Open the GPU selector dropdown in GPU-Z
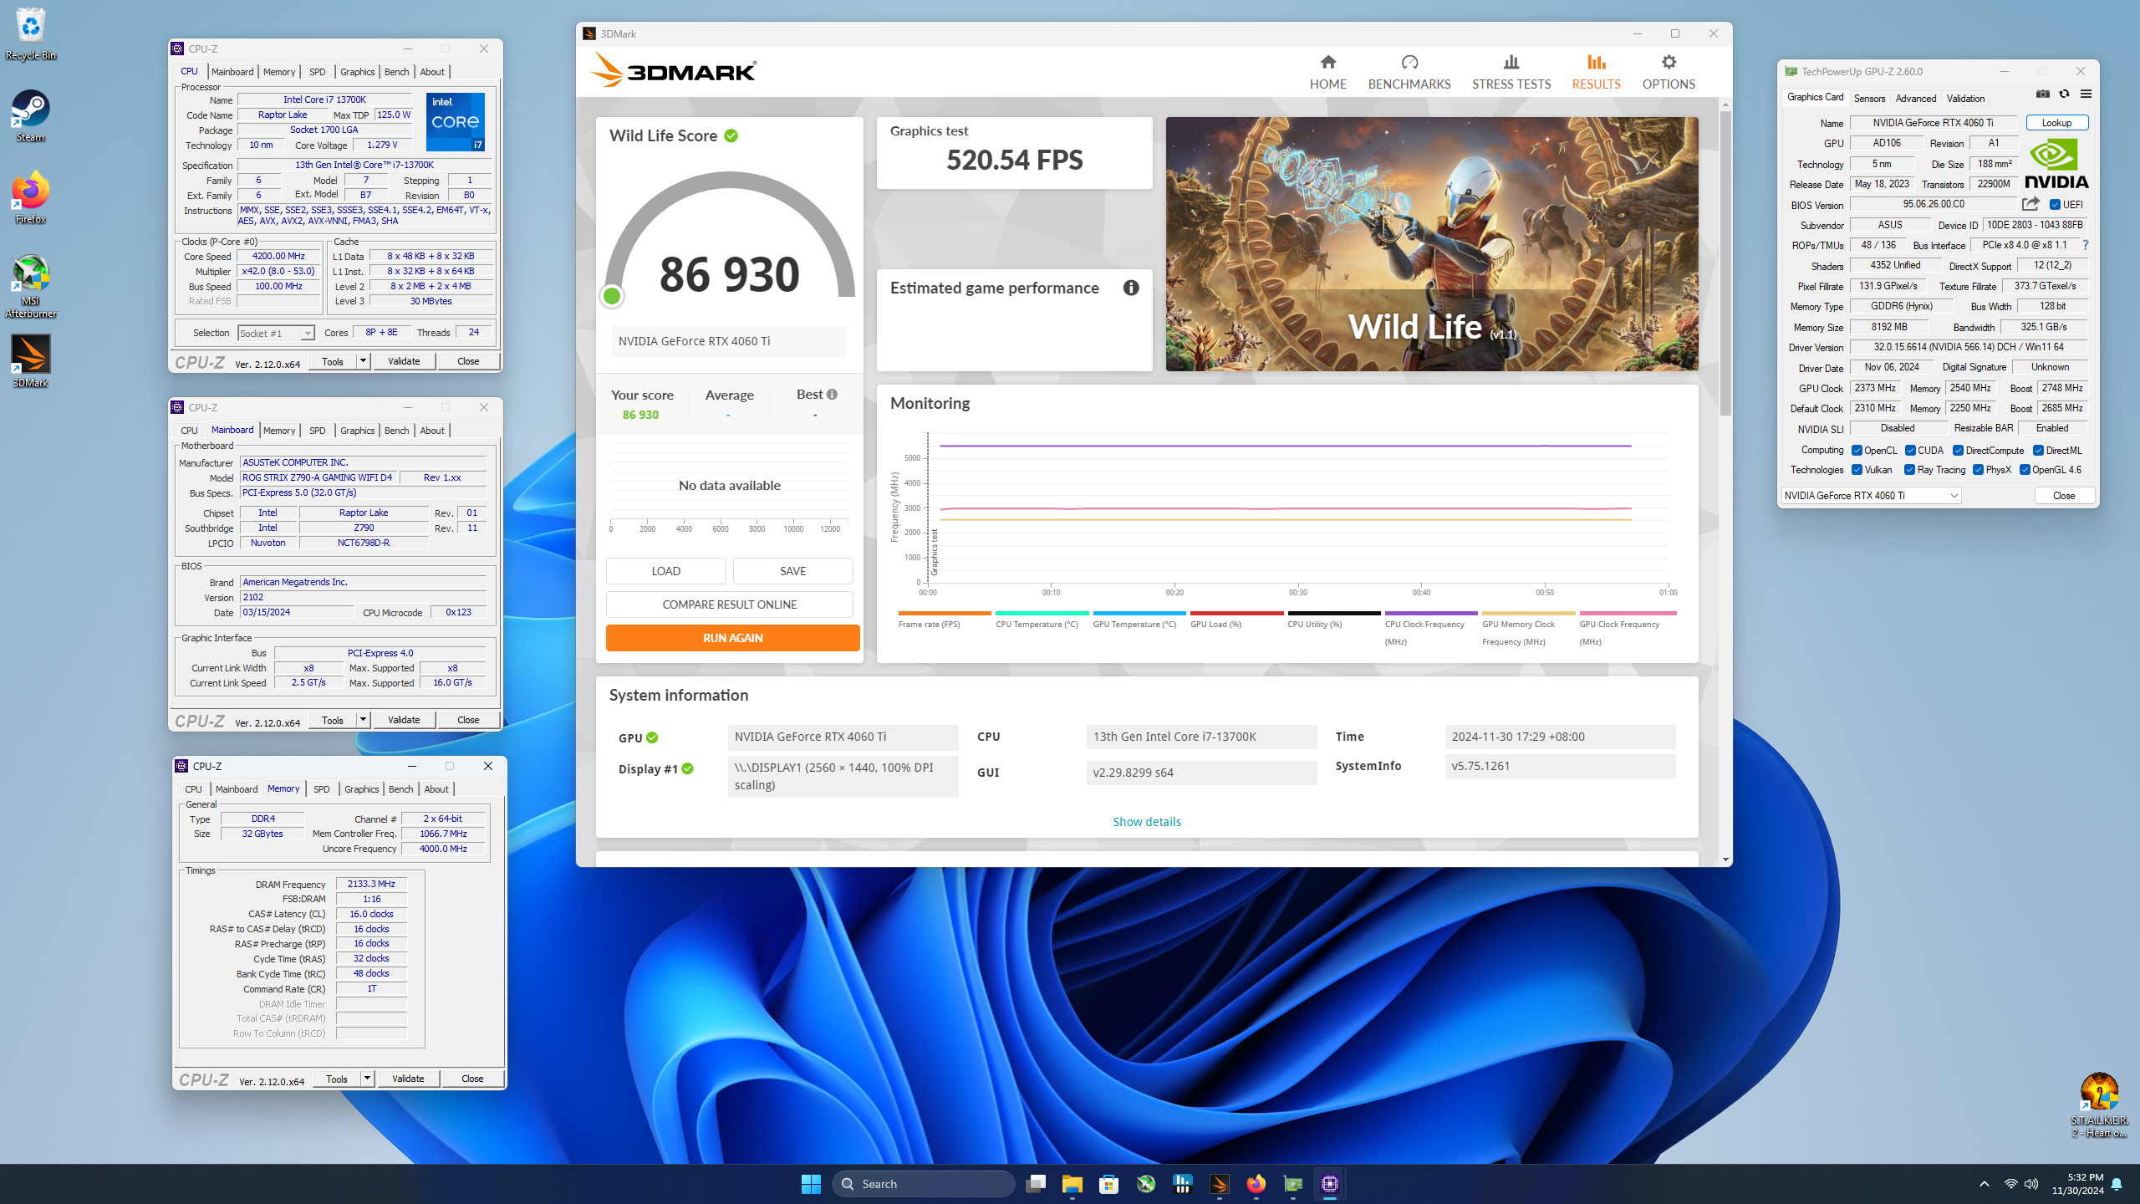Viewport: 2140px width, 1204px height. tap(1871, 495)
